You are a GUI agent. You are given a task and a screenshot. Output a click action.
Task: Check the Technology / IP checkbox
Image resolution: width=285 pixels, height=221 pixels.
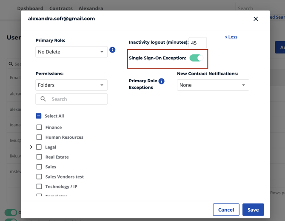(39, 187)
